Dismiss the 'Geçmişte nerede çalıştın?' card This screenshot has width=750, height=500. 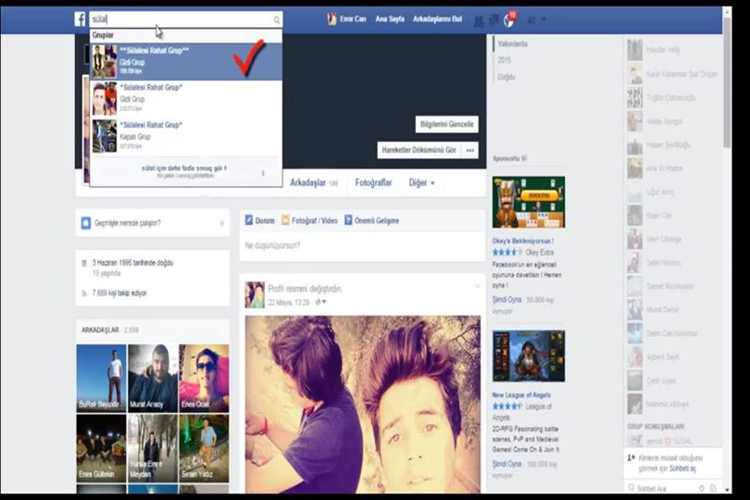click(x=222, y=223)
